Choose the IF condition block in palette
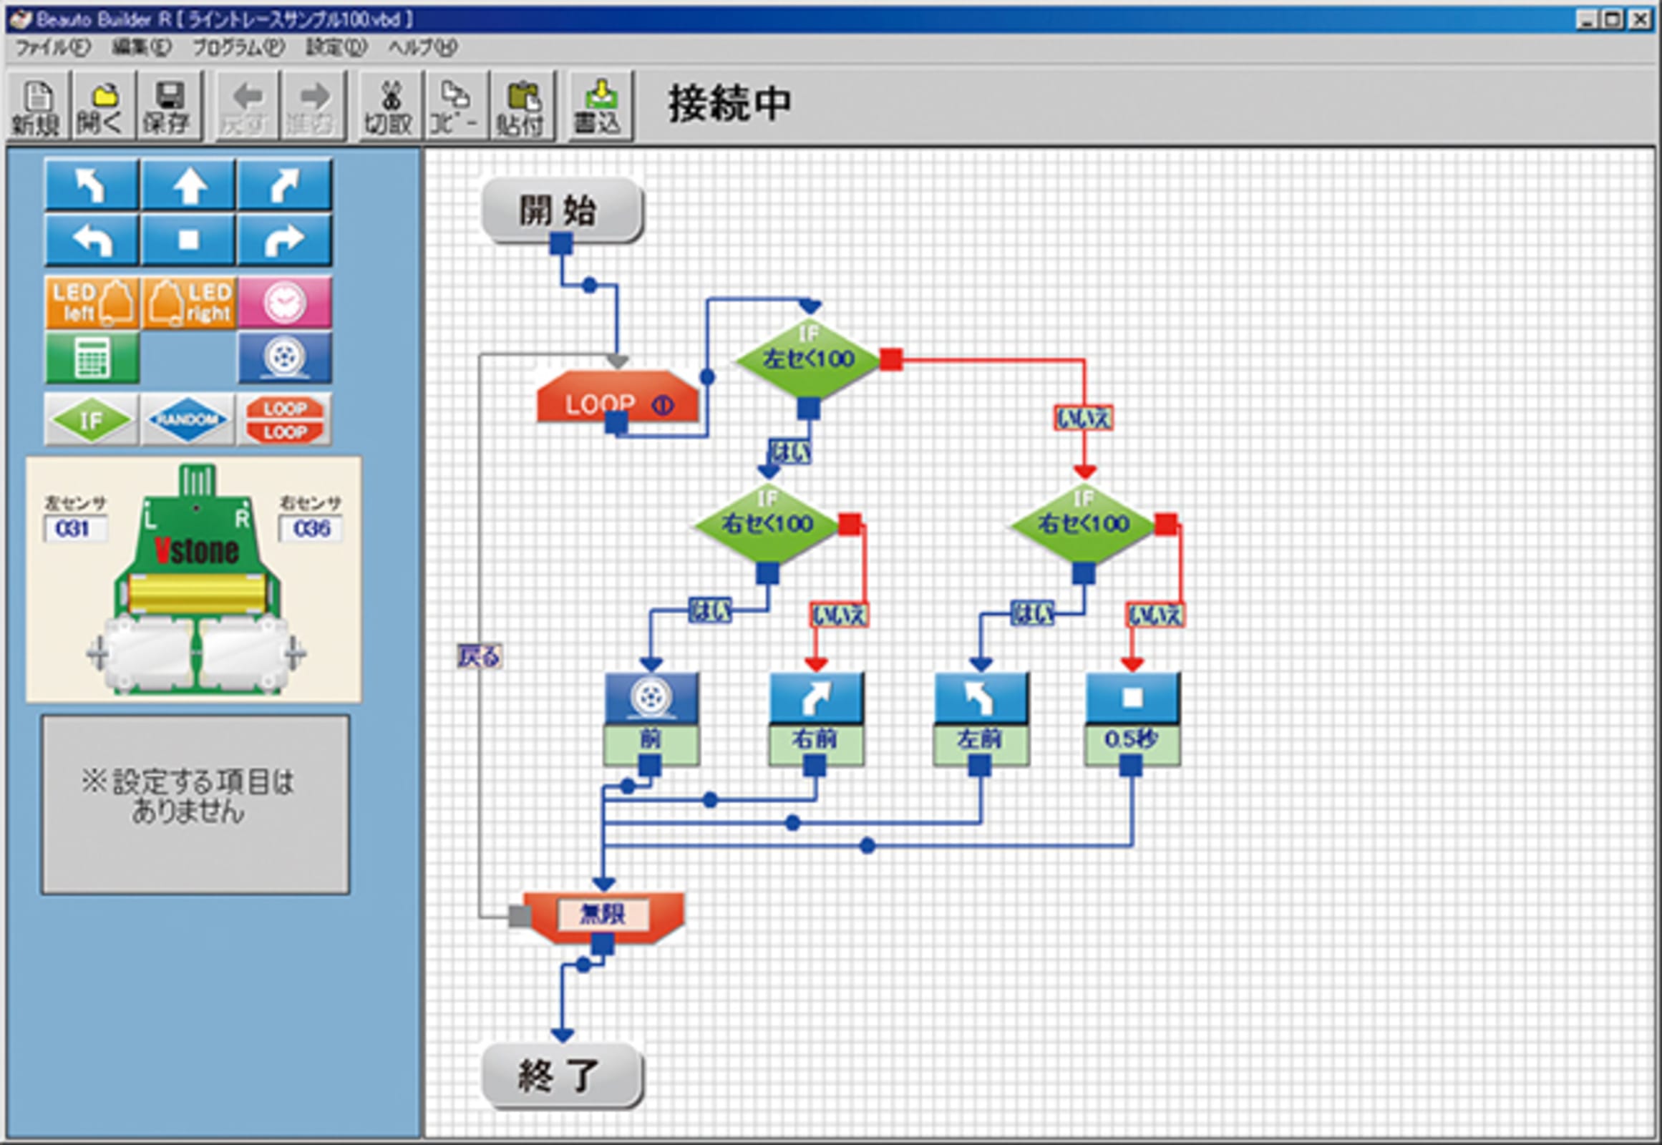1662x1145 pixels. click(x=91, y=419)
